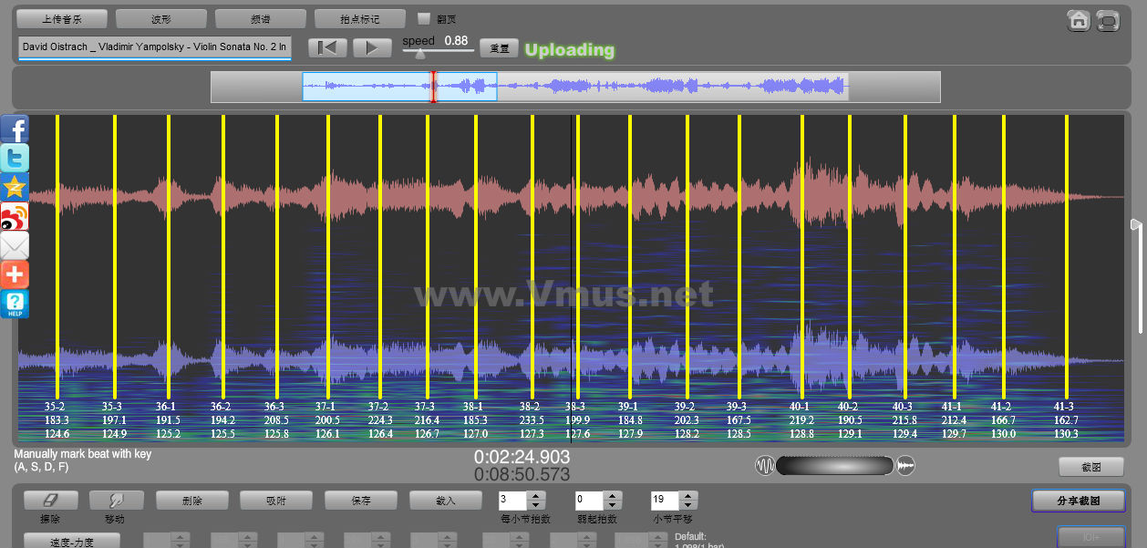Select the eraser (擦除) tool
The image size is (1147, 548).
[50, 500]
